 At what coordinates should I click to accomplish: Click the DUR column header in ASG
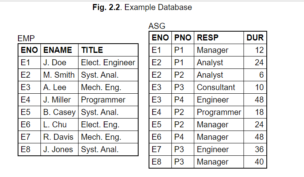[x=255, y=38]
